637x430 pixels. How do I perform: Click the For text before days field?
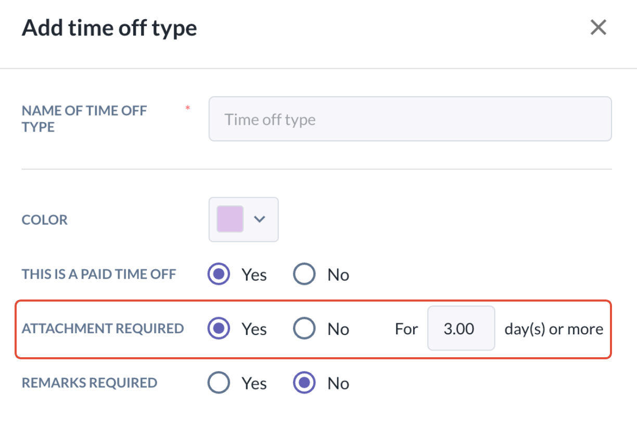(406, 329)
